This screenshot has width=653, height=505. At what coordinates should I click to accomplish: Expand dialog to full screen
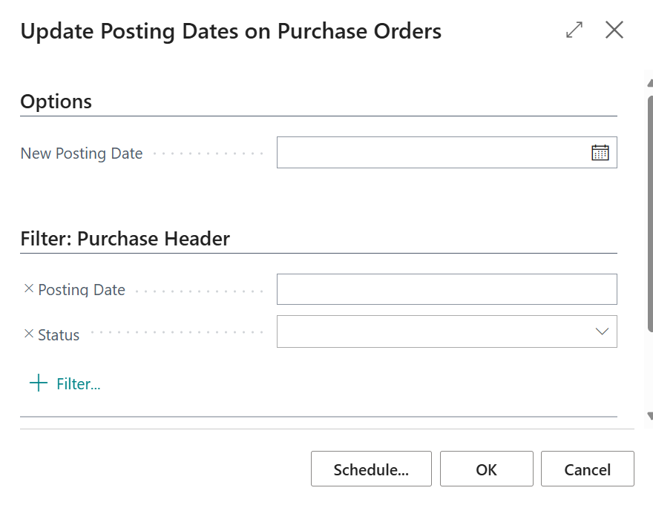tap(574, 30)
